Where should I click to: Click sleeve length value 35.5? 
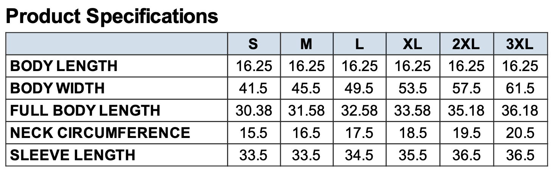point(412,155)
